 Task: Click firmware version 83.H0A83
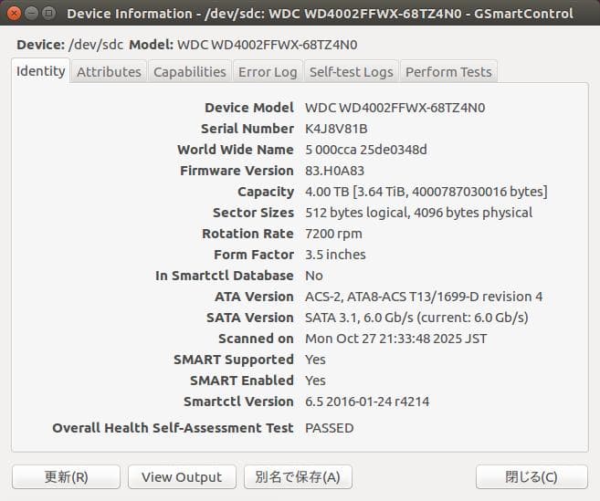tap(334, 171)
